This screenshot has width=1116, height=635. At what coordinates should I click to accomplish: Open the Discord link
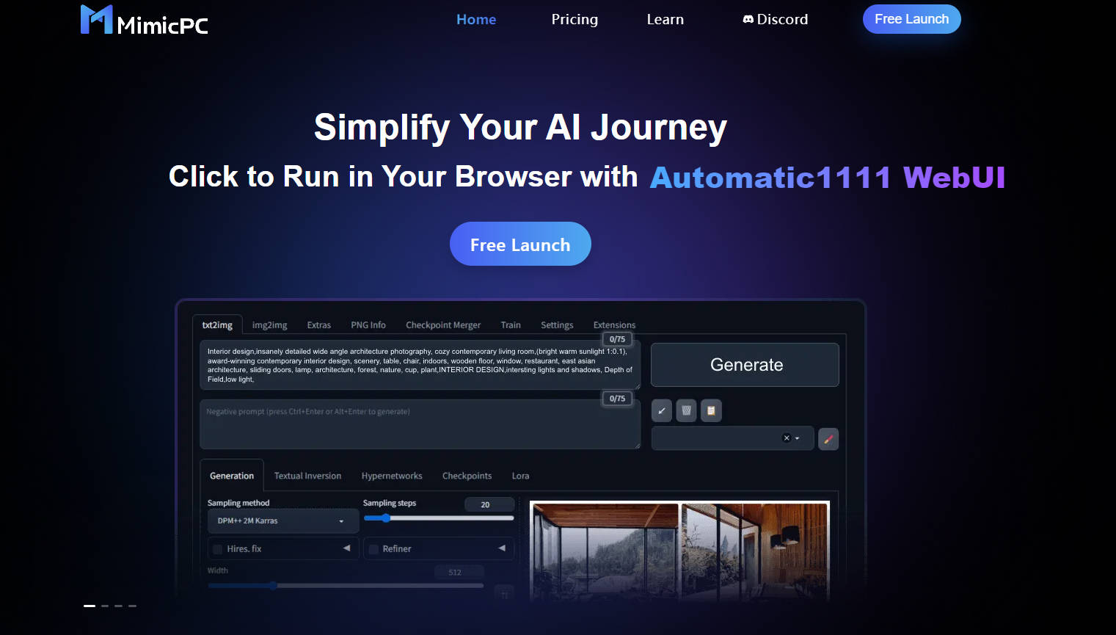(x=776, y=20)
